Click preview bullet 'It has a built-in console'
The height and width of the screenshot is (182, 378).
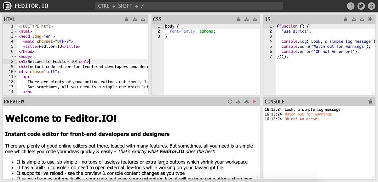[x=120, y=168]
